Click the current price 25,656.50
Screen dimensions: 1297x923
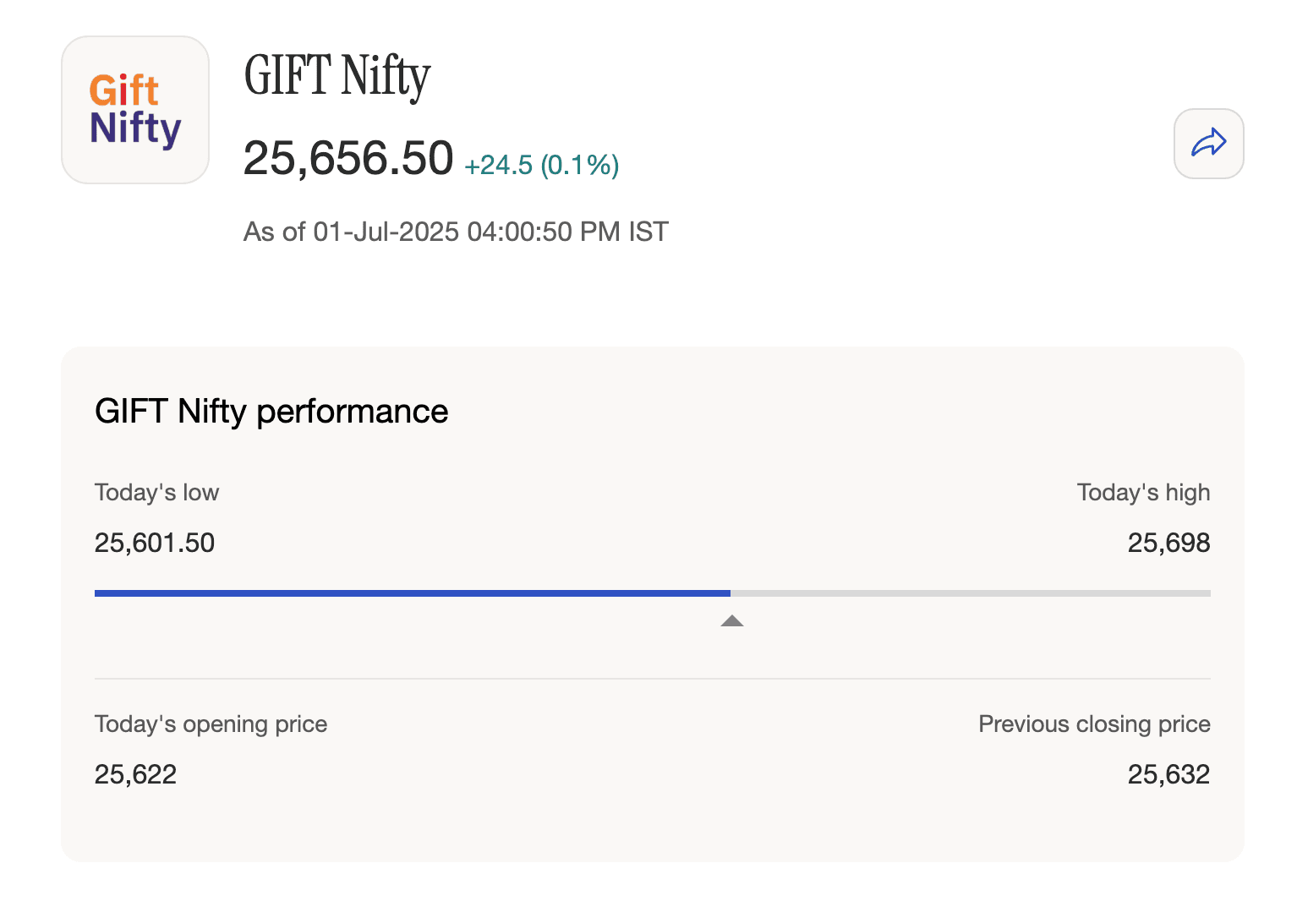348,158
